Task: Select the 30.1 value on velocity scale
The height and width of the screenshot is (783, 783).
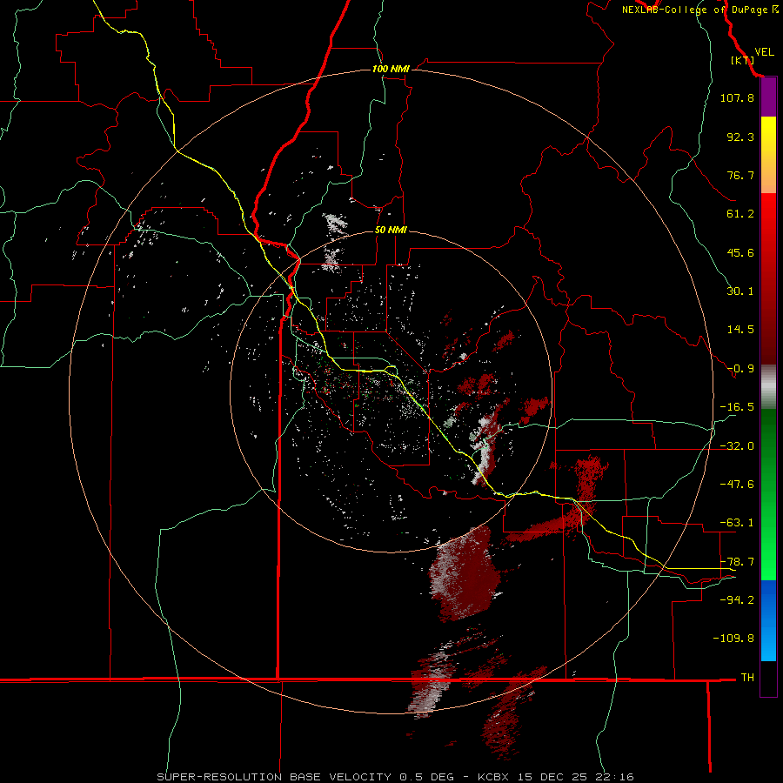Action: click(740, 291)
